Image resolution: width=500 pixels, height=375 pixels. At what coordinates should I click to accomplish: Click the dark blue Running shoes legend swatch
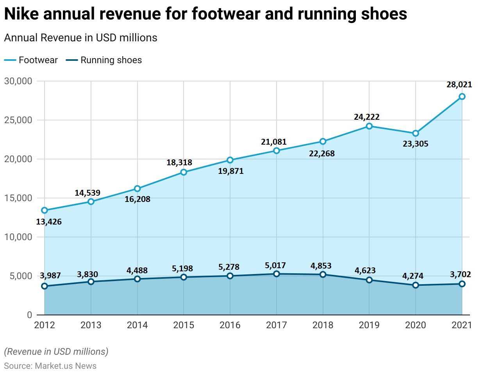(x=72, y=60)
